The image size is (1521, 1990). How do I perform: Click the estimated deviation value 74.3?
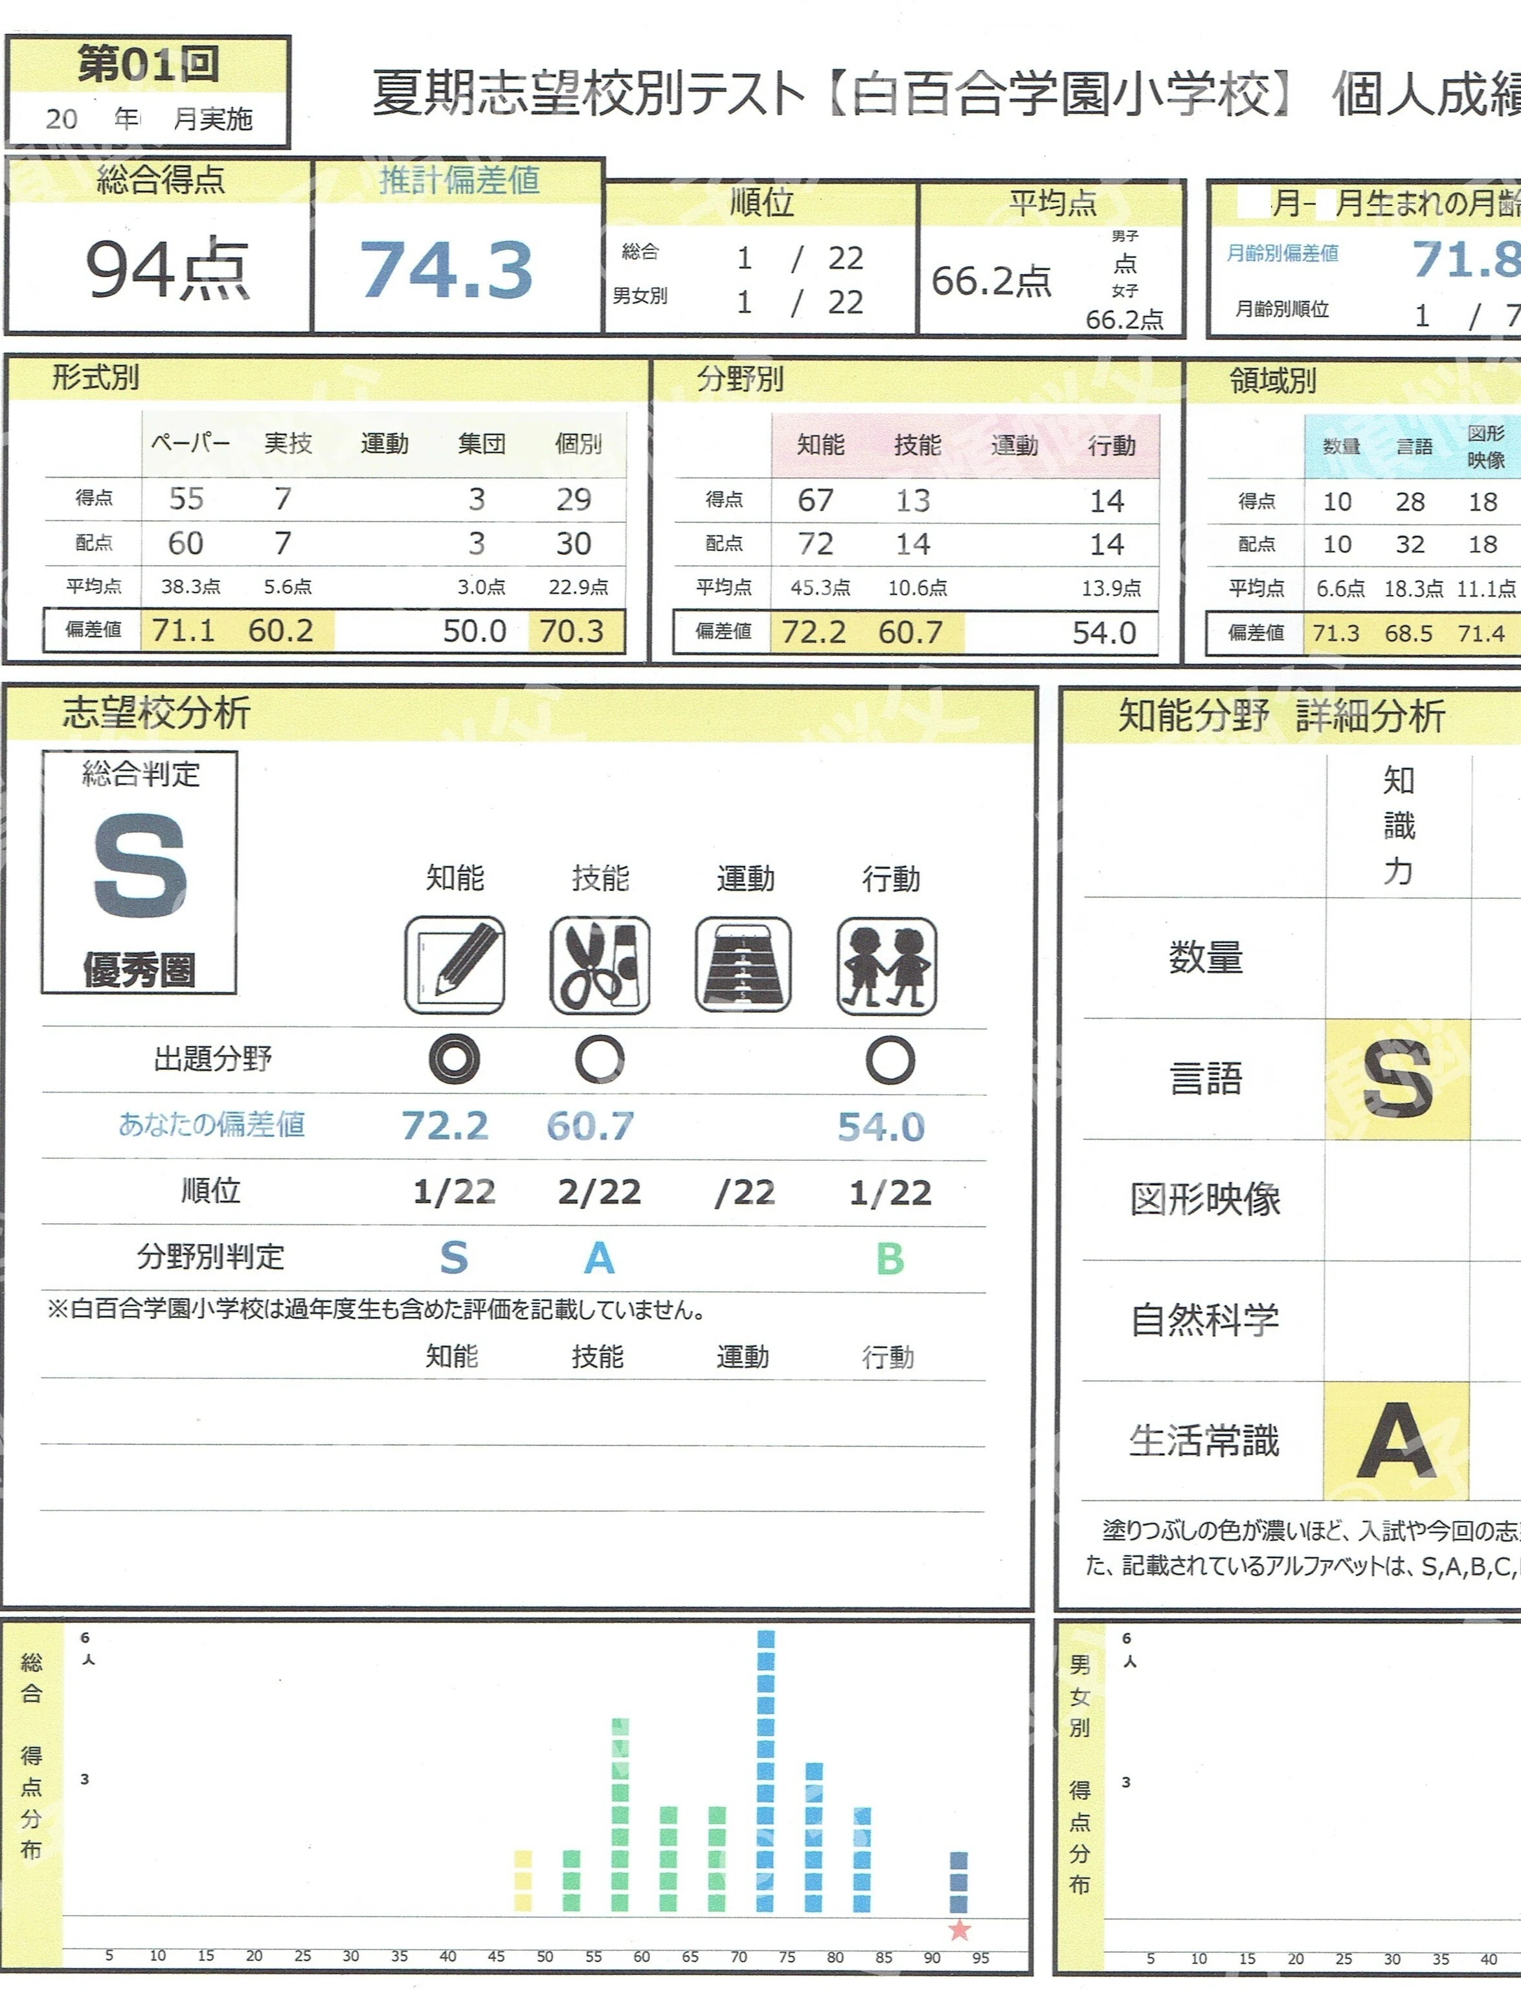coord(446,269)
